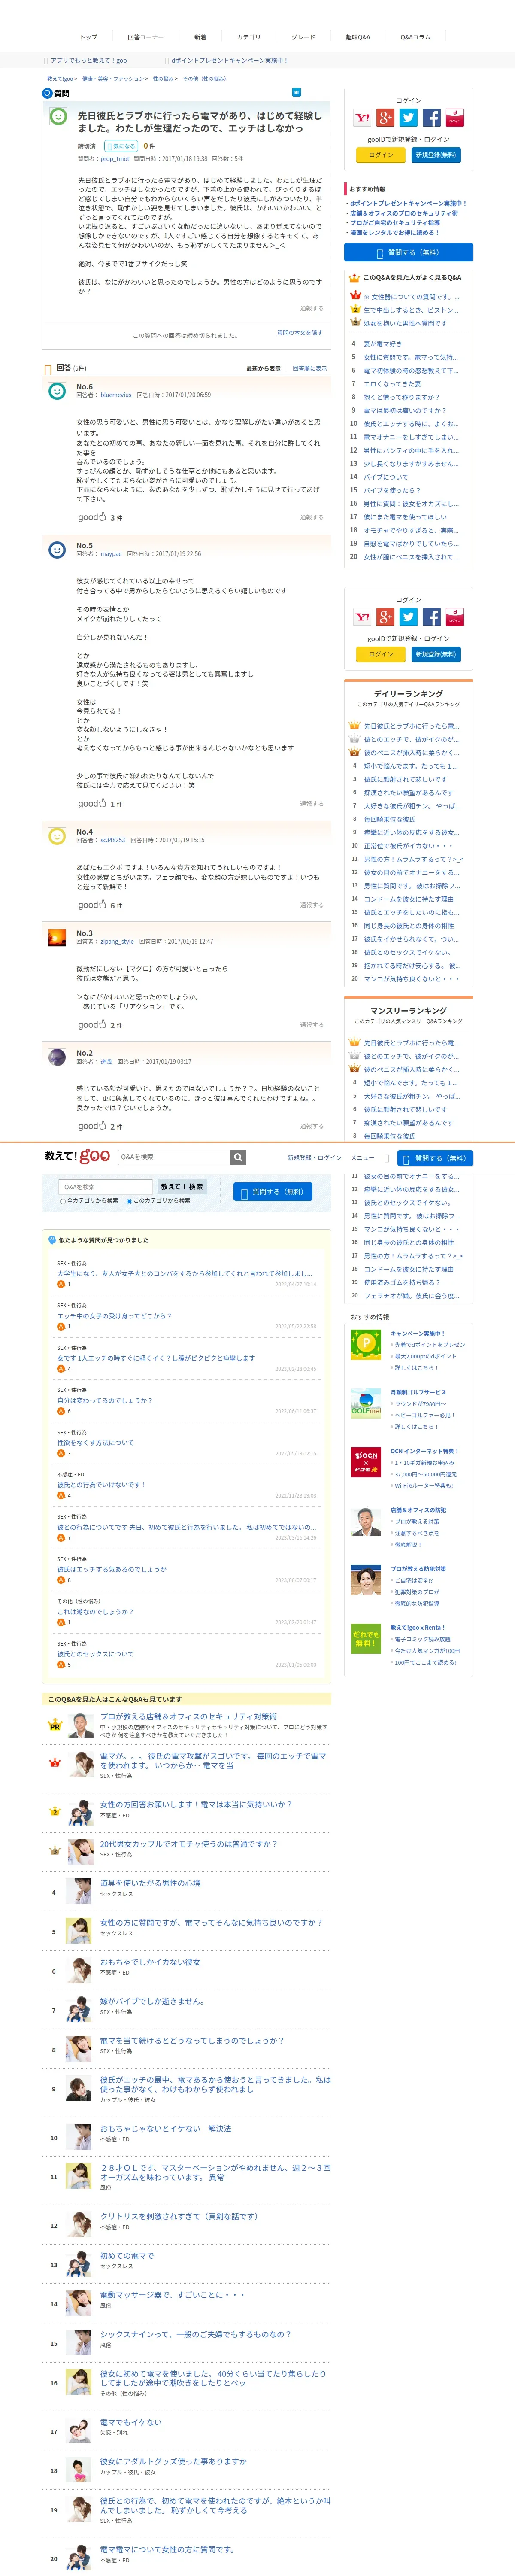
Task: Open the カテゴリ navigation tab
Action: 248,37
